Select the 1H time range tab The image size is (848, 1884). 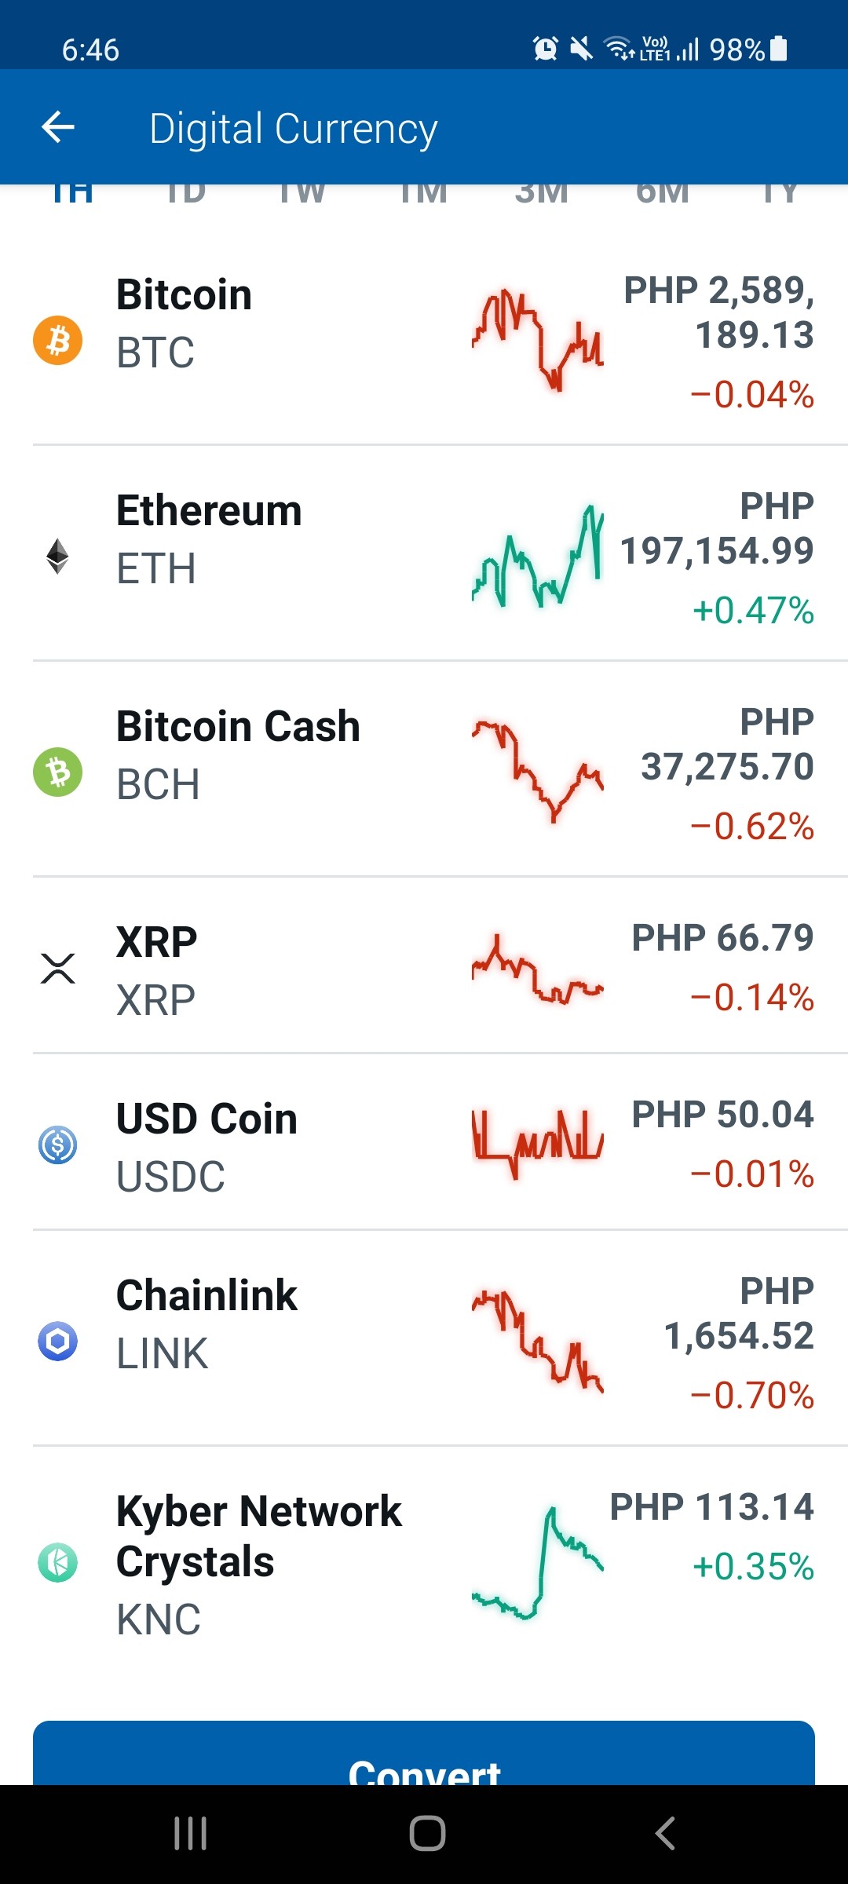point(72,193)
